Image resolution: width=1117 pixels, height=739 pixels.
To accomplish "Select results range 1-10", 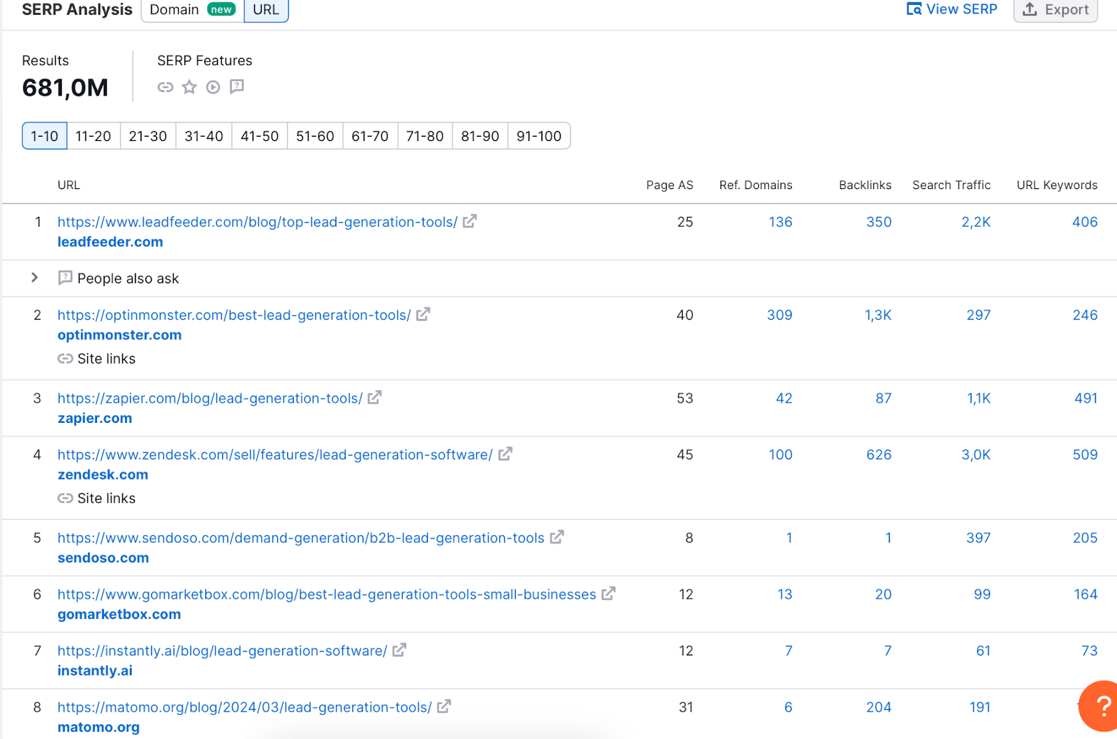I will click(45, 136).
